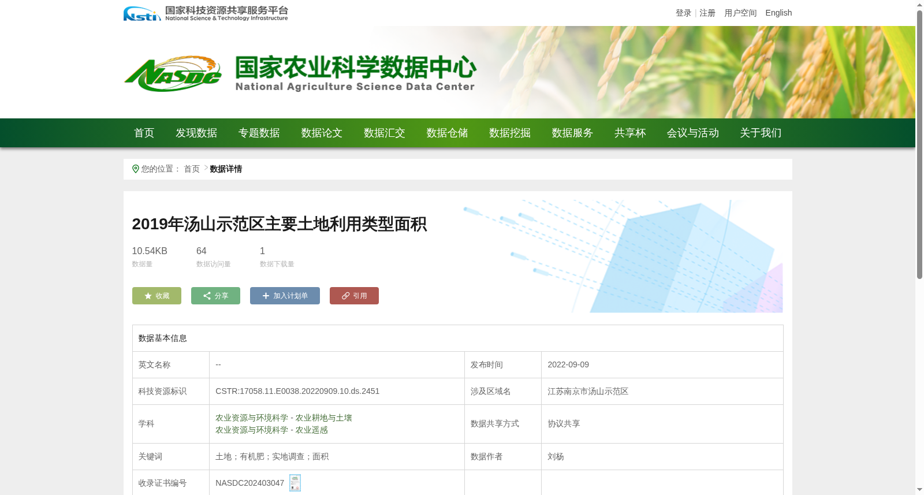Click the dataset title 2019年汤山示范区主要土地利用类型面积
Screen dimensions: 924x495
280,224
